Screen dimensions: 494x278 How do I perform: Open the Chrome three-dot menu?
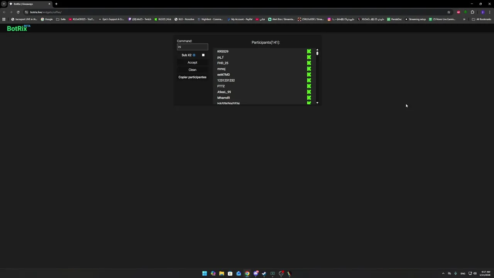pos(489,12)
